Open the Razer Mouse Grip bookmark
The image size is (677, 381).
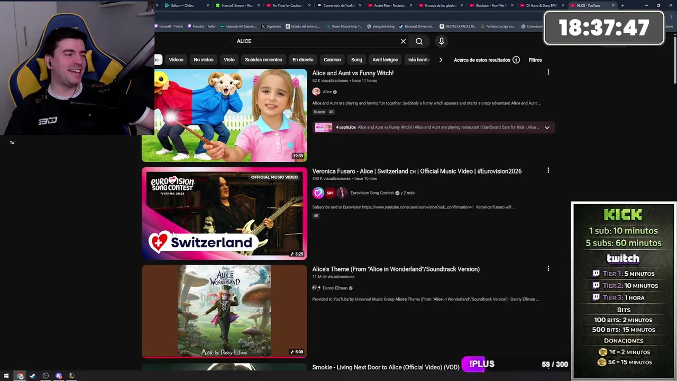[x=344, y=26]
